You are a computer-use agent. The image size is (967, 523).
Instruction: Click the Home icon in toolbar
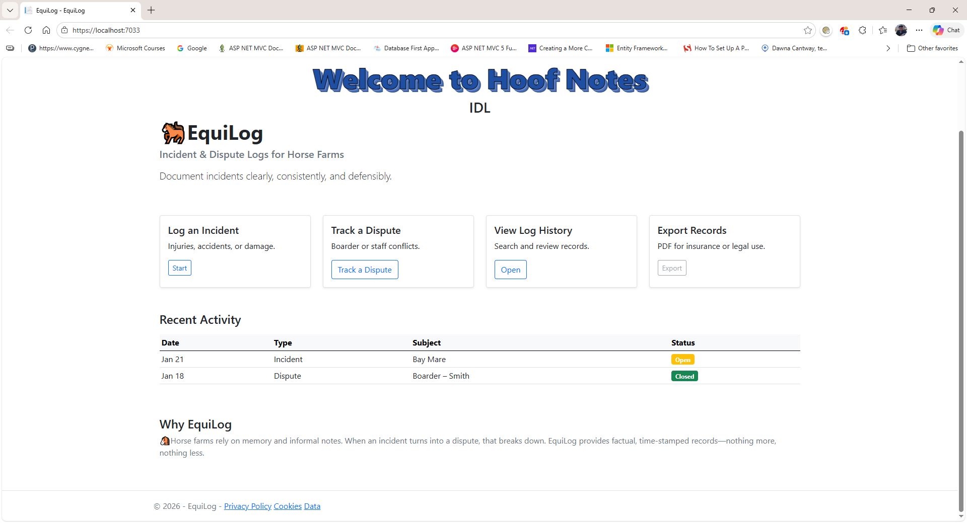(46, 30)
